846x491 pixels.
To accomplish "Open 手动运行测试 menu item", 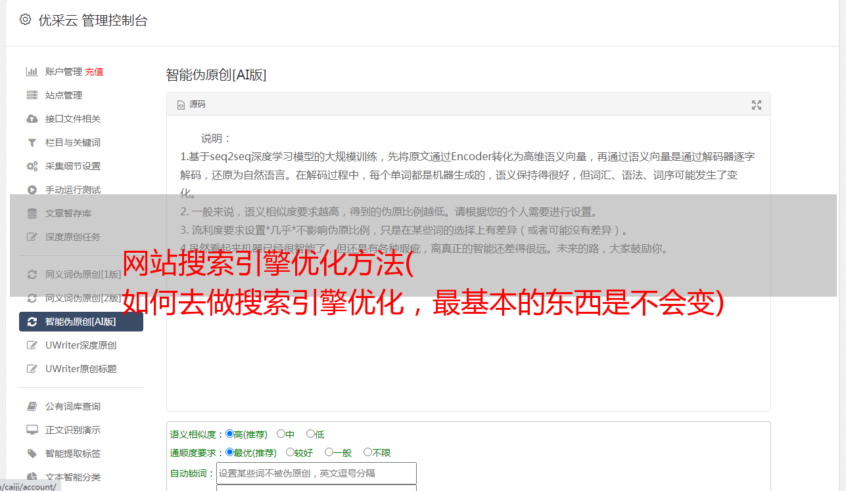I will [73, 190].
